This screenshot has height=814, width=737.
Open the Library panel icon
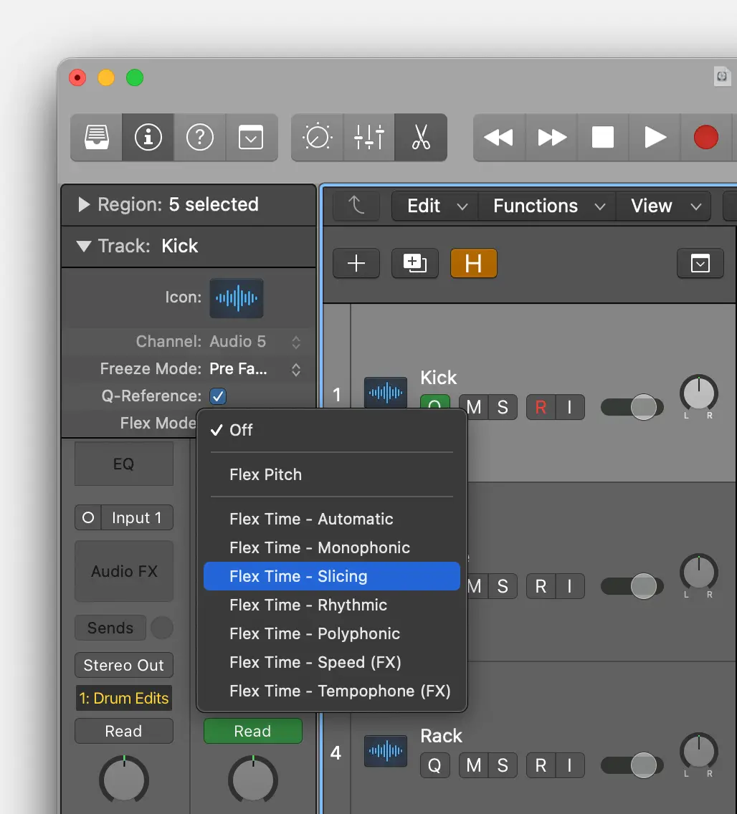click(x=95, y=137)
